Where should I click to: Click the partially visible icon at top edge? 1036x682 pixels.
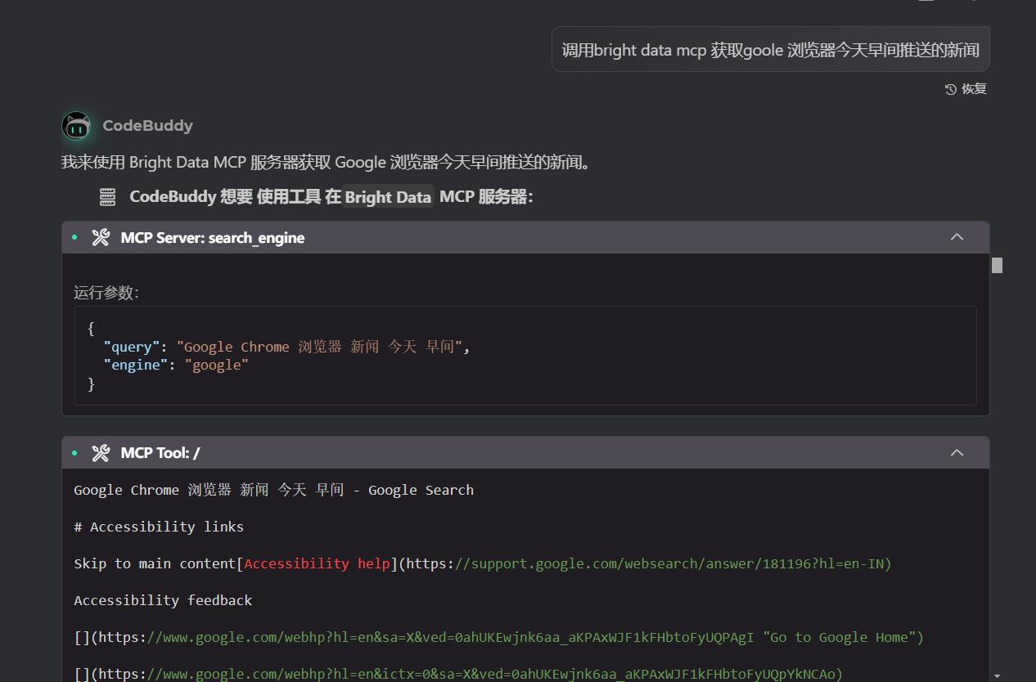pos(927,3)
